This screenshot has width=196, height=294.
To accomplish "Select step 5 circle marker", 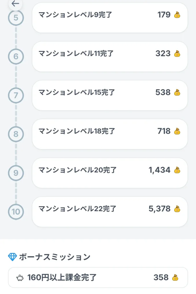I will [16, 18].
